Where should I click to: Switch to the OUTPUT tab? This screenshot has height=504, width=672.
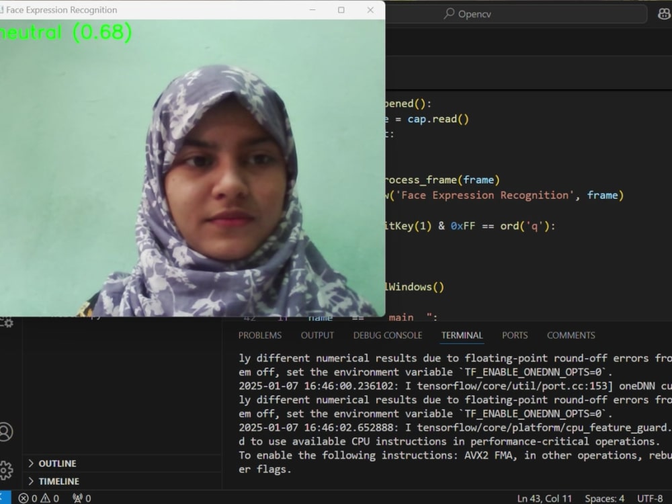tap(317, 335)
